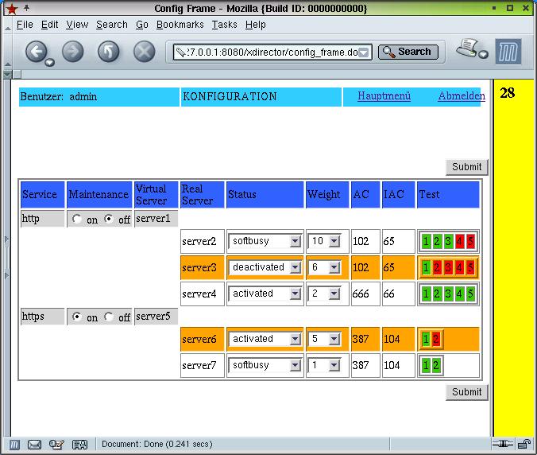Open Mail client icon in status bar
This screenshot has width=537, height=455.
click(x=34, y=445)
